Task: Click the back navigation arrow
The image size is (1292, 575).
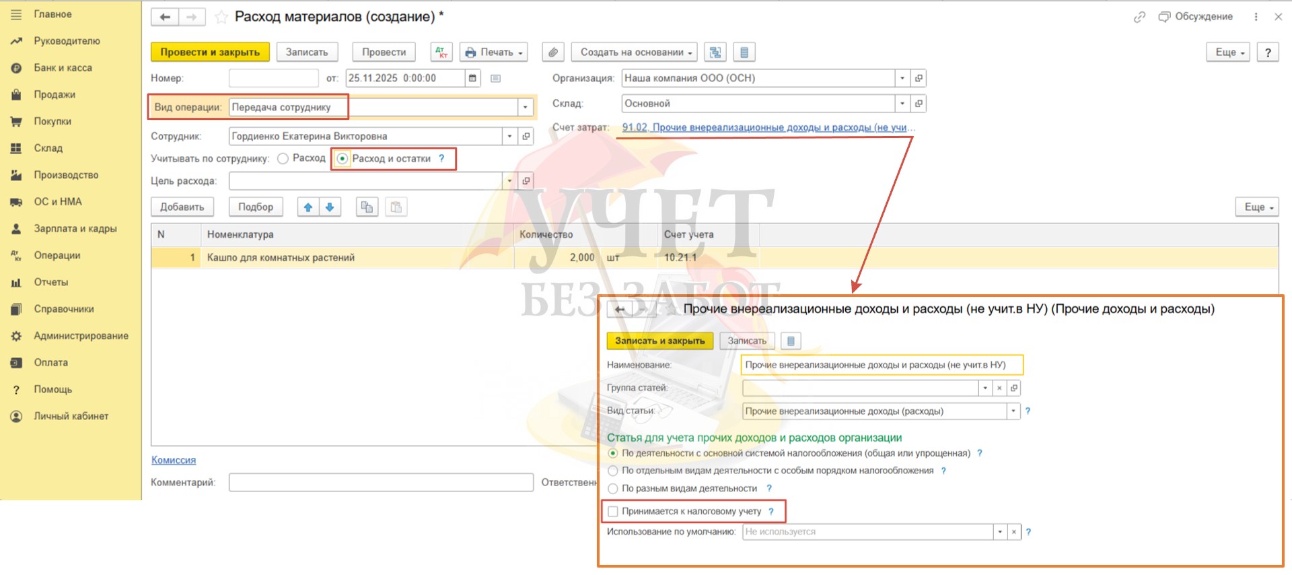Action: click(165, 18)
